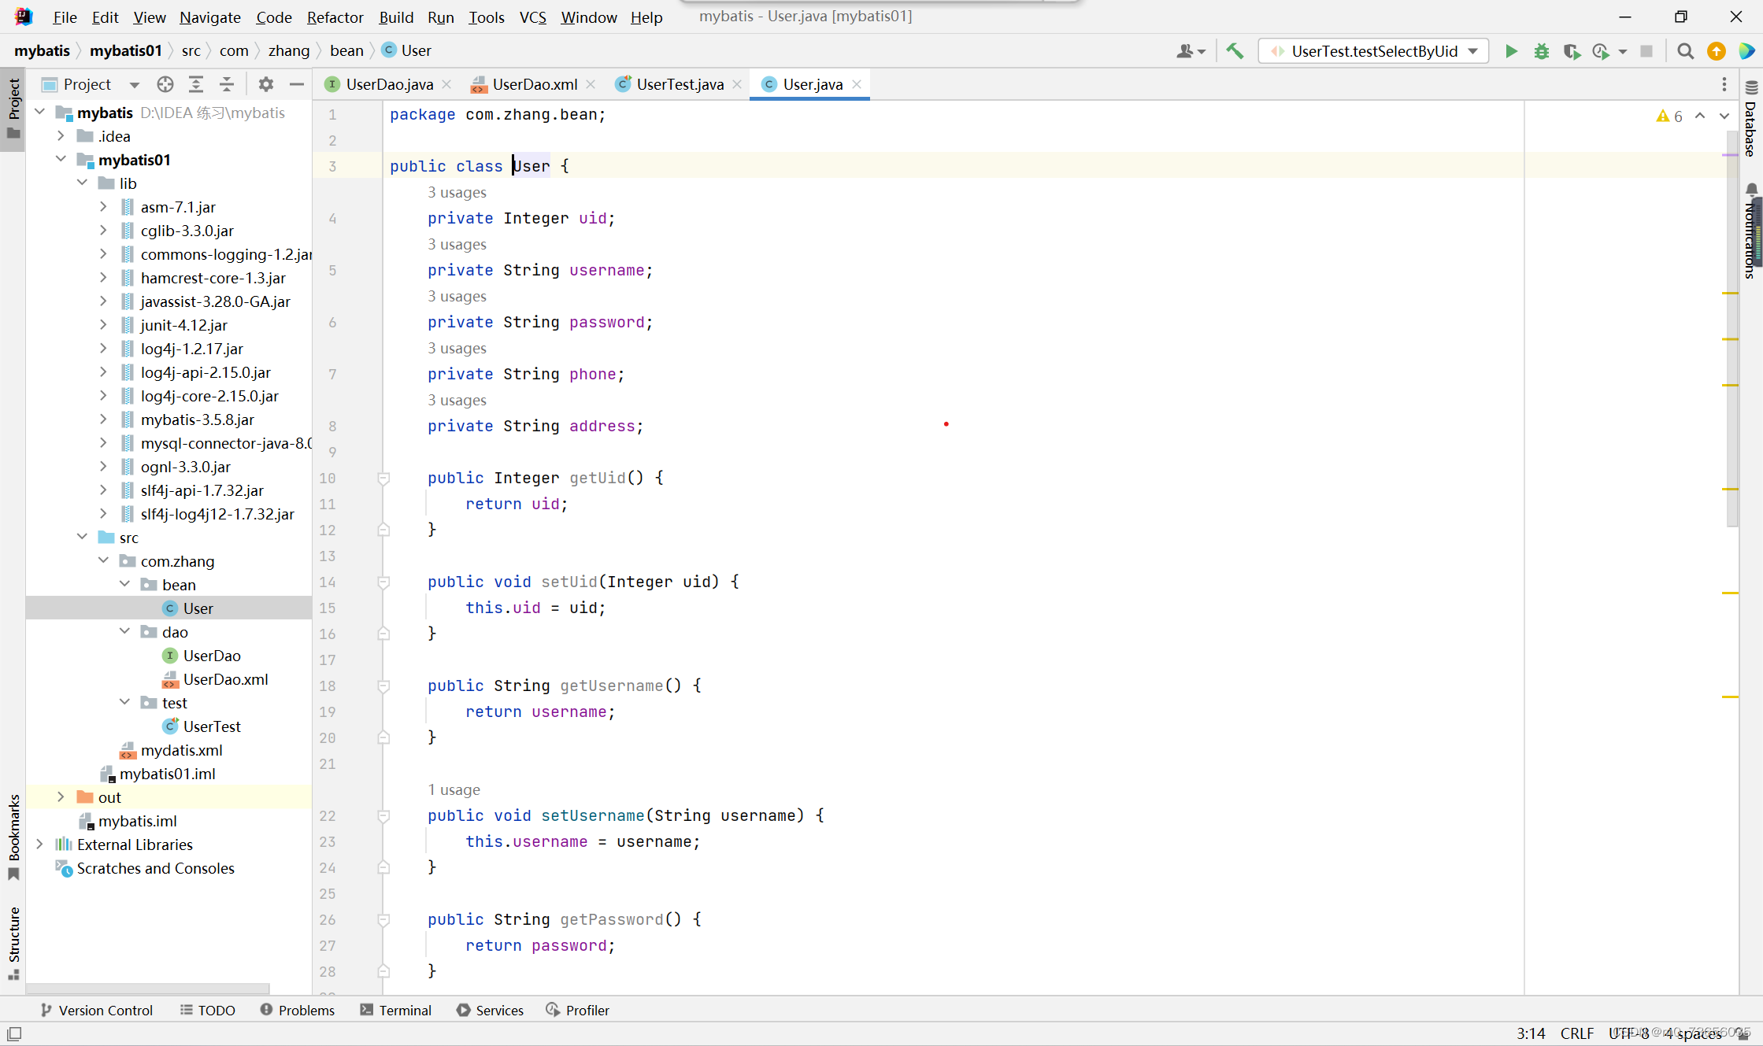The image size is (1763, 1046).
Task: Run the UserTest.testSelectByUid configuration
Action: 1511,51
